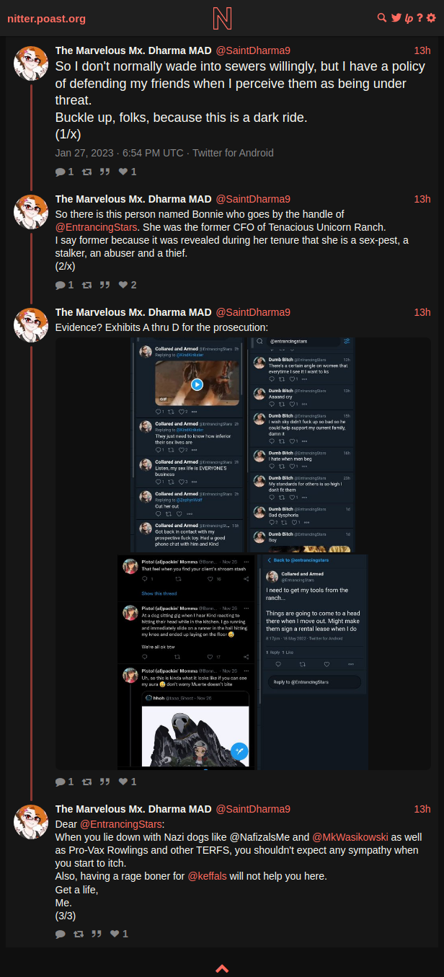This screenshot has width=444, height=977.
Task: Click retweet icon on second tweet
Action: tap(87, 285)
